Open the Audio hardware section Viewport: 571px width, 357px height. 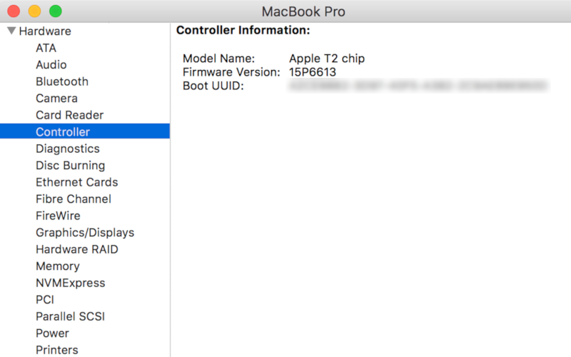point(51,65)
